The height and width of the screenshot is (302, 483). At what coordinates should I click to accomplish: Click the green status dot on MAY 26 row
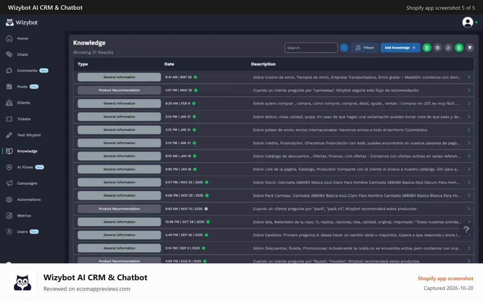point(195,77)
